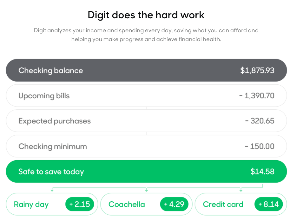Open the Credit card goal

241,204
